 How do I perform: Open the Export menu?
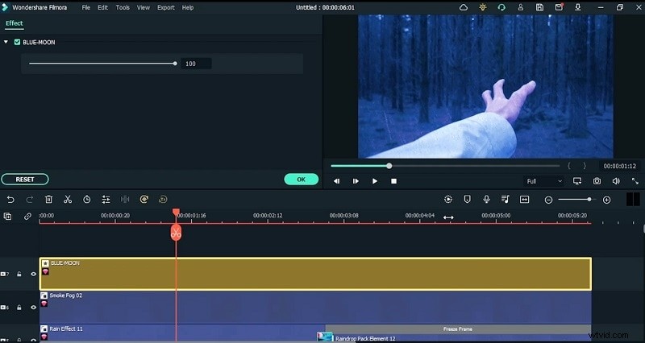coord(165,7)
